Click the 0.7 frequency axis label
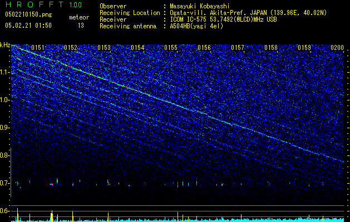Screen dimensions: 350x222 (4, 183)
